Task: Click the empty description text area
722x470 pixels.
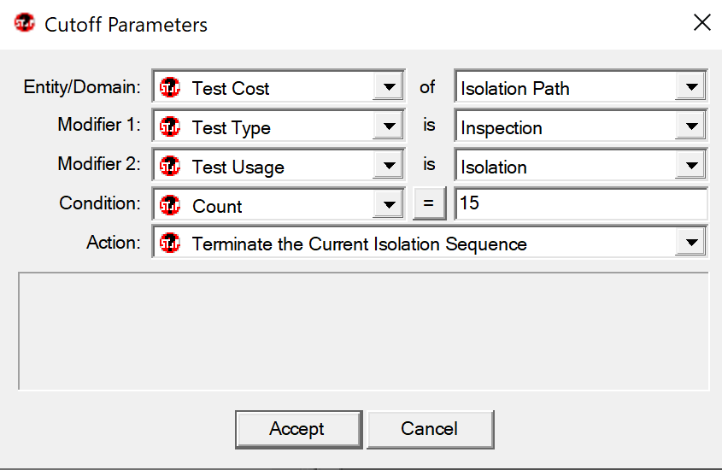Action: pyautogui.click(x=364, y=331)
